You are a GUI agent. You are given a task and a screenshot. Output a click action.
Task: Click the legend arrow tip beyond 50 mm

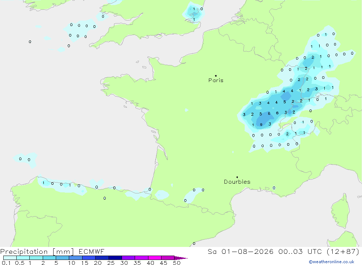[181, 258]
